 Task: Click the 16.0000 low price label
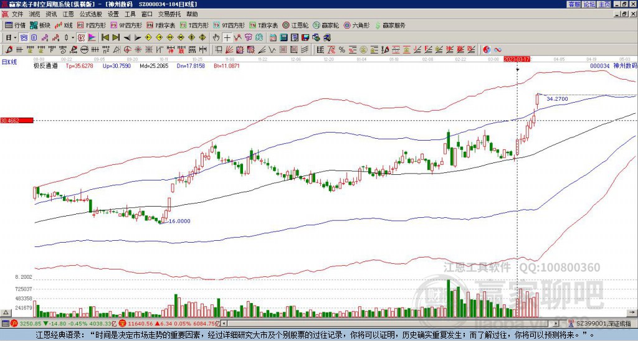click(179, 221)
